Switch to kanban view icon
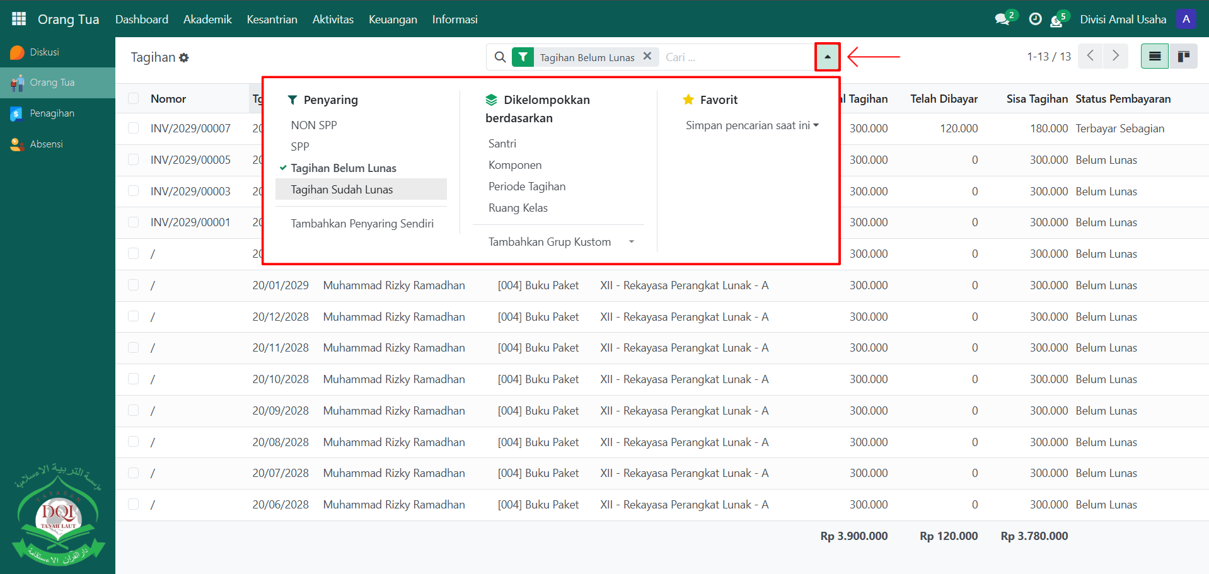Screen dimensions: 1209x574 click(x=1183, y=57)
